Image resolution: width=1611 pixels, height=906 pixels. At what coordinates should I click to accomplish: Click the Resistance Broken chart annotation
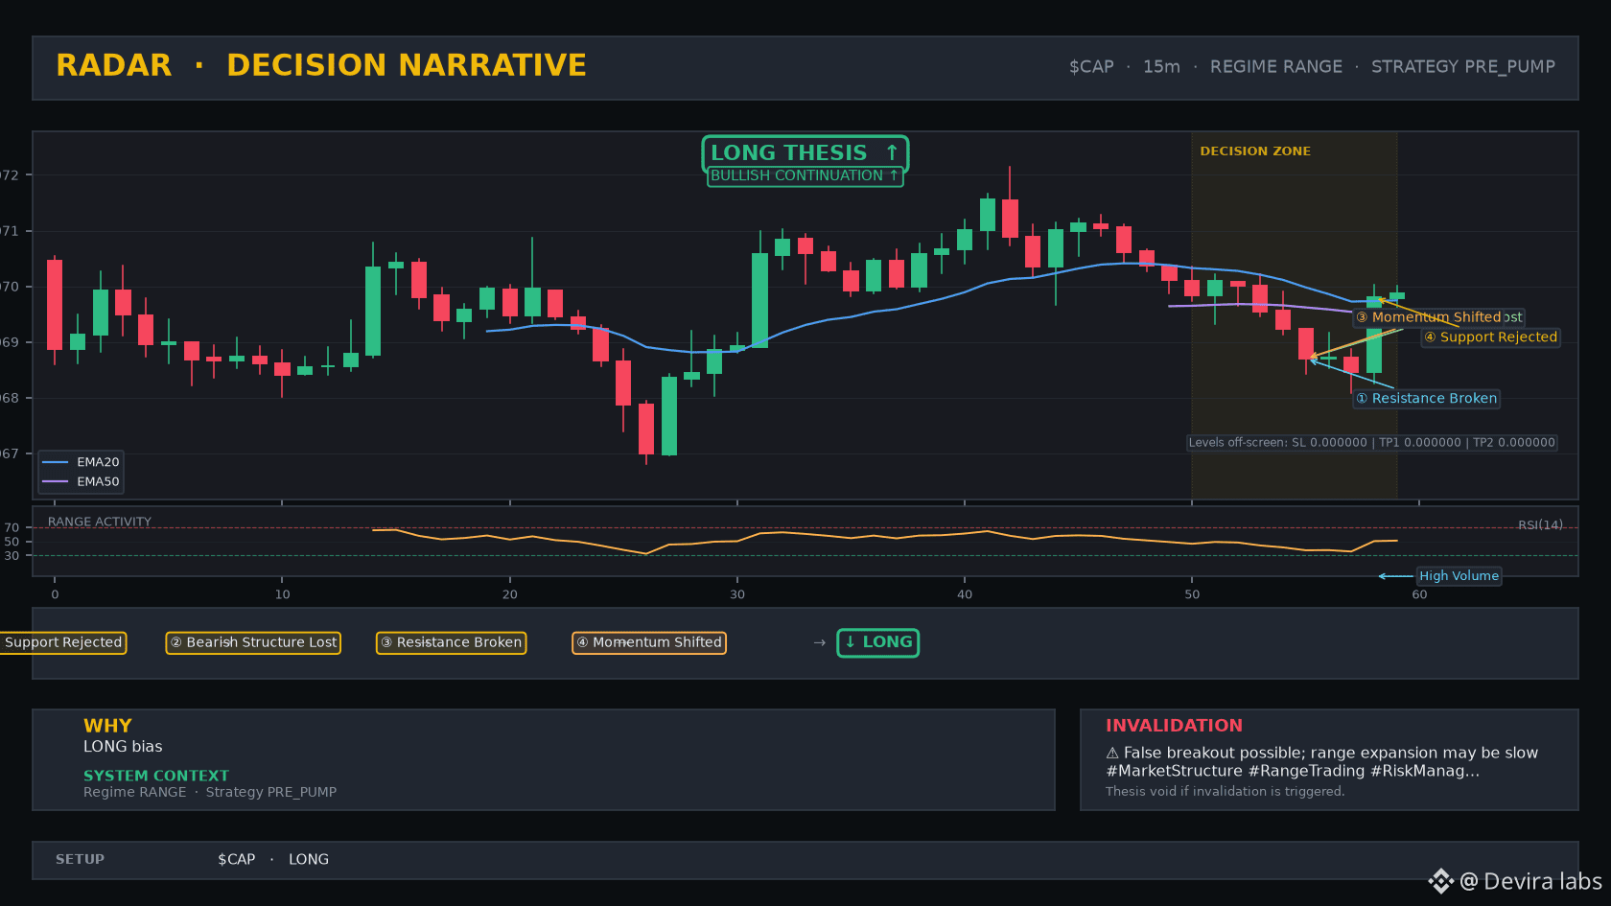click(x=1426, y=399)
